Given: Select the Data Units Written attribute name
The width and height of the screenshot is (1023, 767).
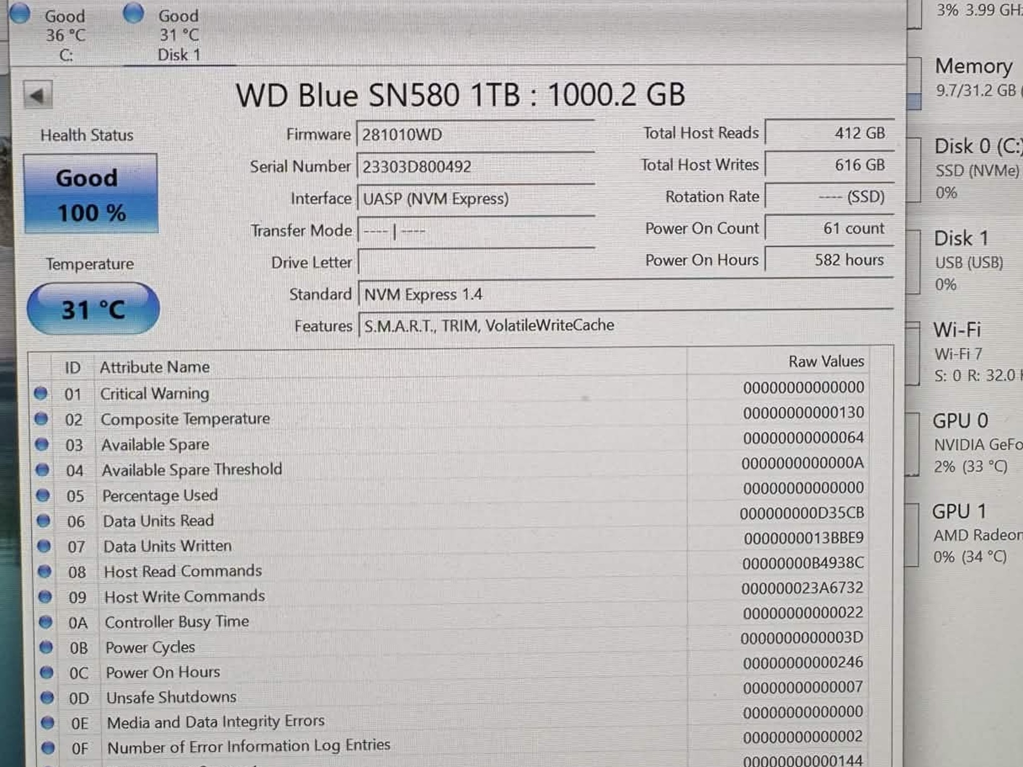Looking at the screenshot, I should tap(167, 546).
